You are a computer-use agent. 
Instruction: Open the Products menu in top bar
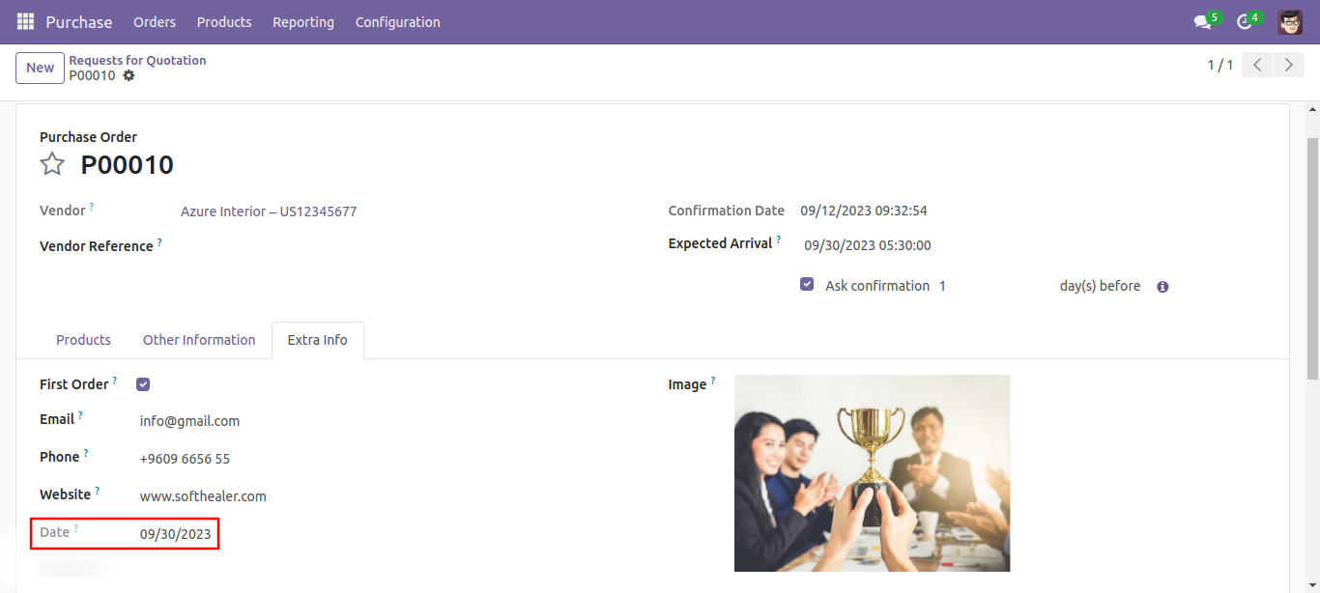pyautogui.click(x=224, y=21)
